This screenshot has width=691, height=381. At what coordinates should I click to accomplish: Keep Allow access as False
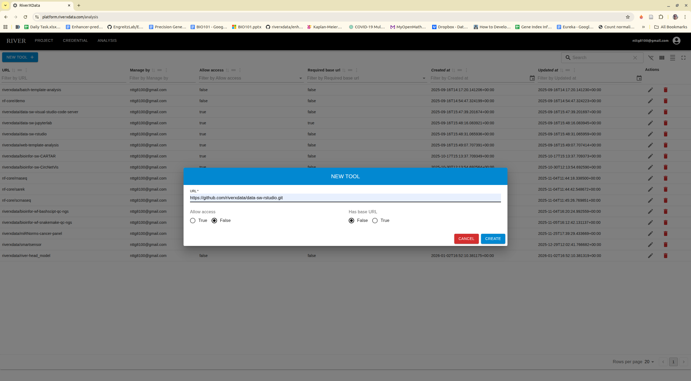pos(214,220)
